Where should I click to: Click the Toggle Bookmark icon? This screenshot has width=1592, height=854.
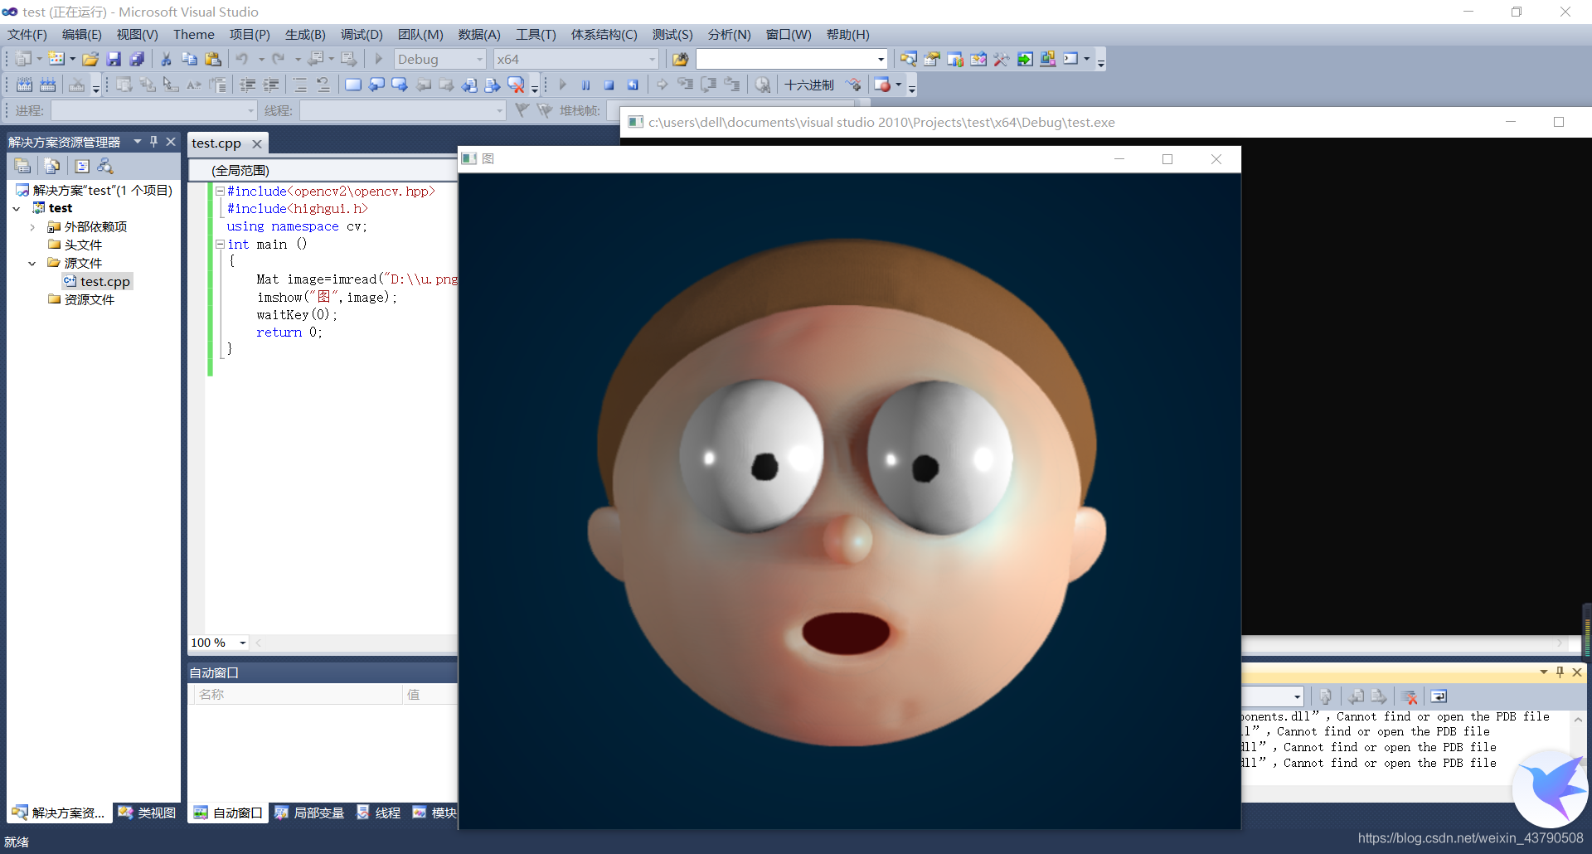[353, 85]
